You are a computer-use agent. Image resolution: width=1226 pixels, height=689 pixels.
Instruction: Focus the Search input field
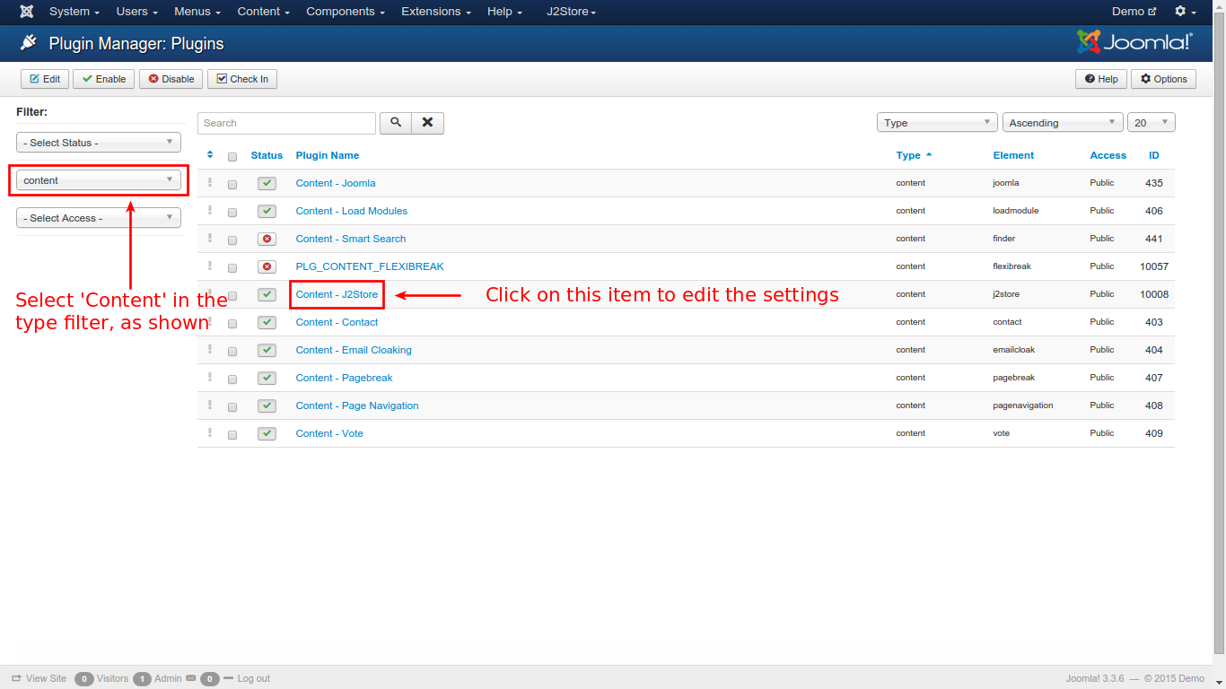286,123
